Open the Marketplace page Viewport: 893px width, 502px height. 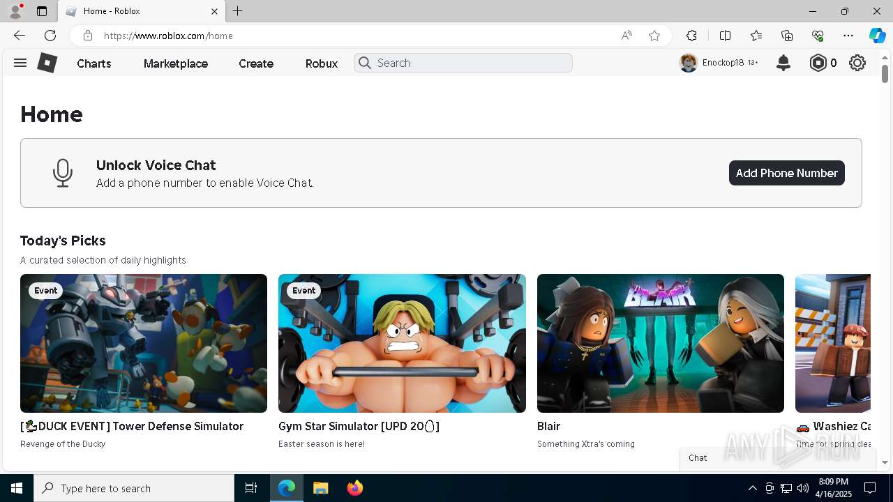(176, 63)
